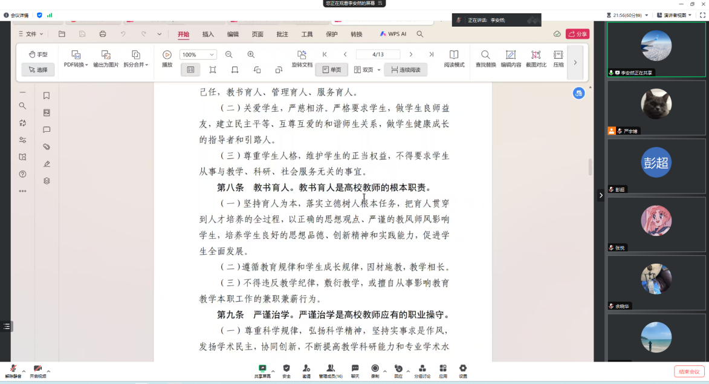Screen dimensions: 709x384
Task: Open the 安全 security icon in meeting bar
Action: tap(287, 370)
